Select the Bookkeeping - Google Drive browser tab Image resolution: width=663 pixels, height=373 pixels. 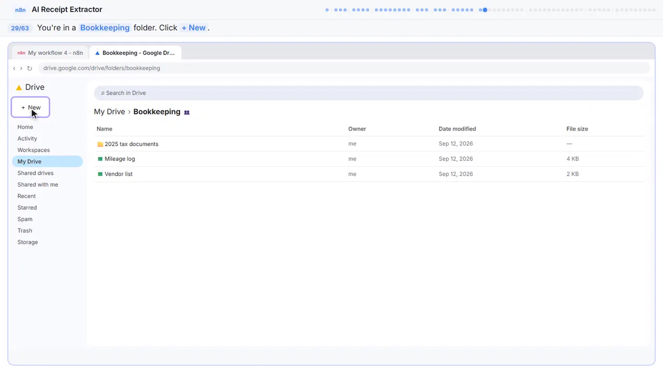[x=136, y=53]
